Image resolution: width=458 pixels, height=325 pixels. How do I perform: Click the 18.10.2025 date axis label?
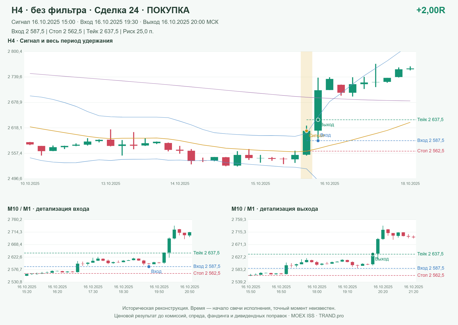[x=410, y=184]
